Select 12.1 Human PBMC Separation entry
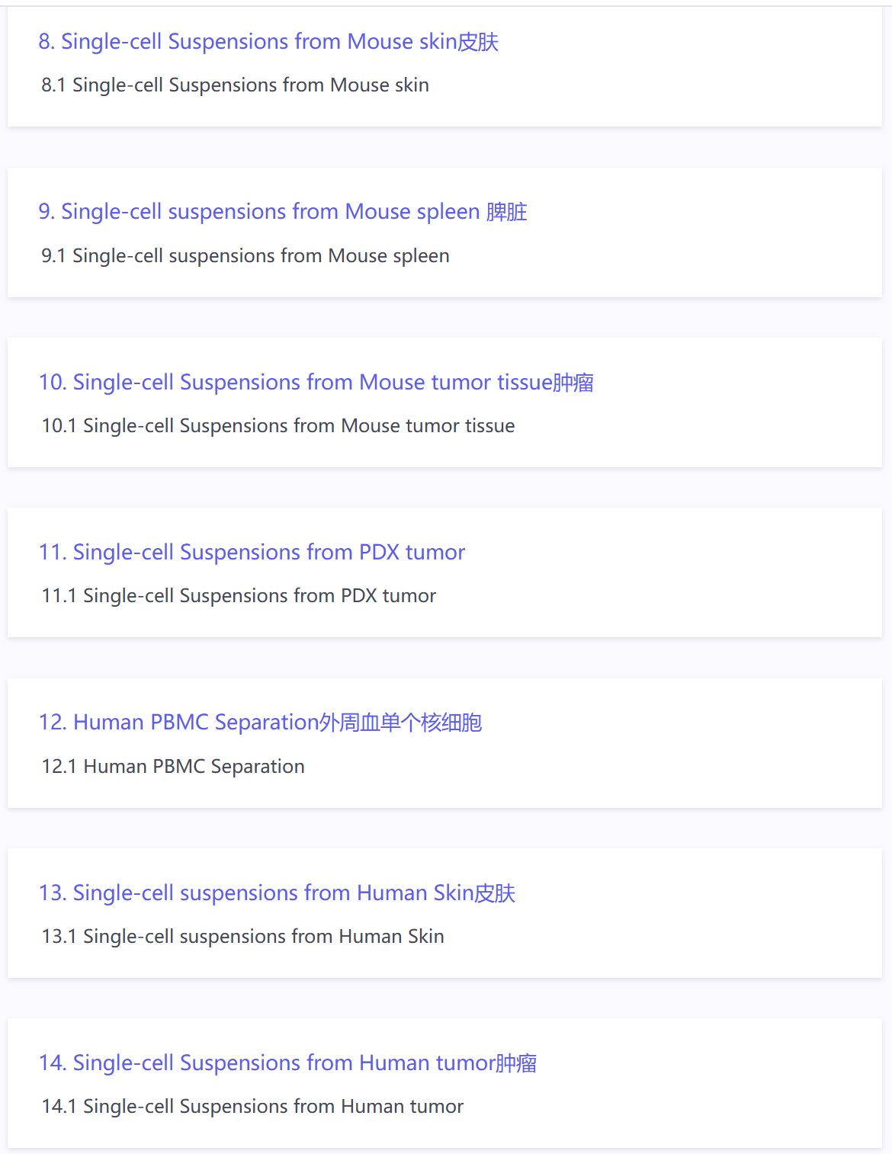This screenshot has width=892, height=1154. click(173, 766)
